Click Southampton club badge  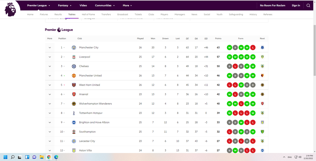point(74,132)
